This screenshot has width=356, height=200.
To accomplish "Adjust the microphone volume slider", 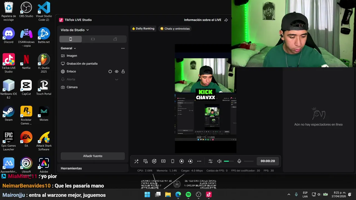I will tap(249, 161).
